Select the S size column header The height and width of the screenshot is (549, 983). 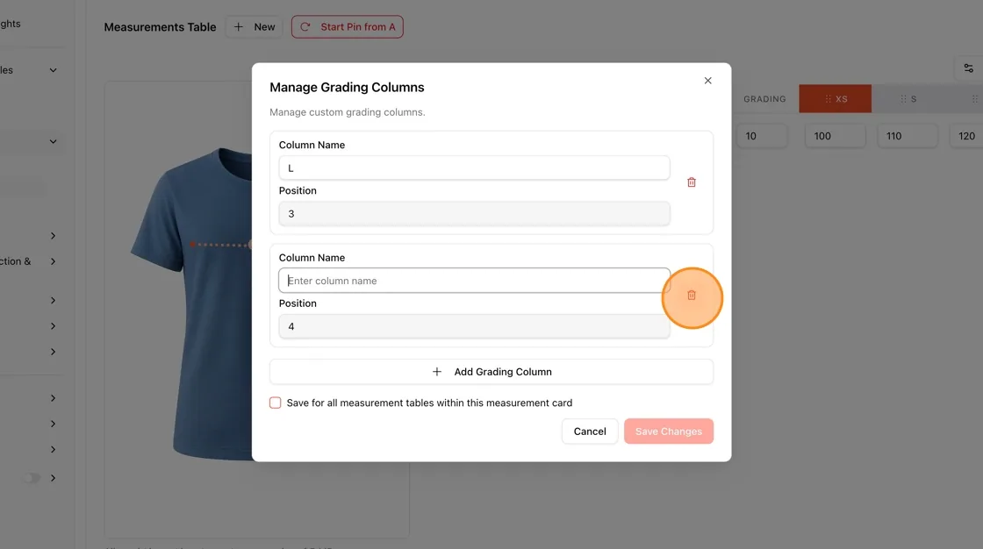coord(908,99)
